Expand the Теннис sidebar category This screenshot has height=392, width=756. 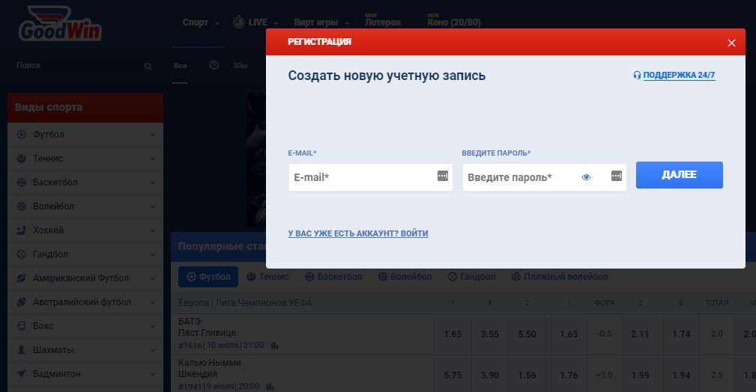153,158
